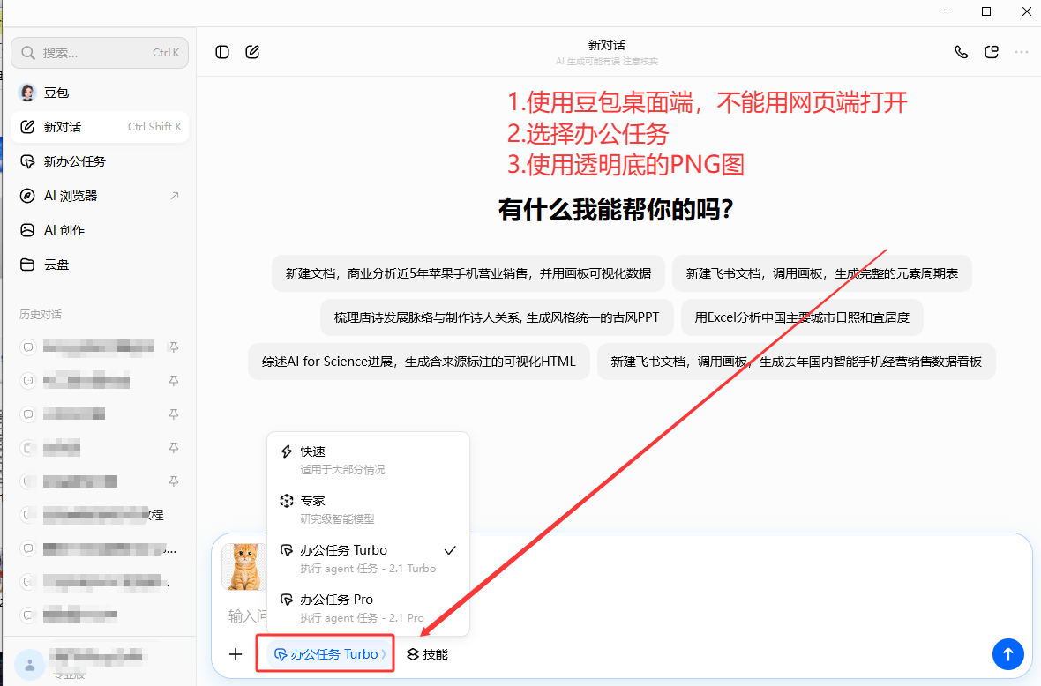The image size is (1041, 686).
Task: Send the message with the blue arrow button
Action: point(1007,654)
